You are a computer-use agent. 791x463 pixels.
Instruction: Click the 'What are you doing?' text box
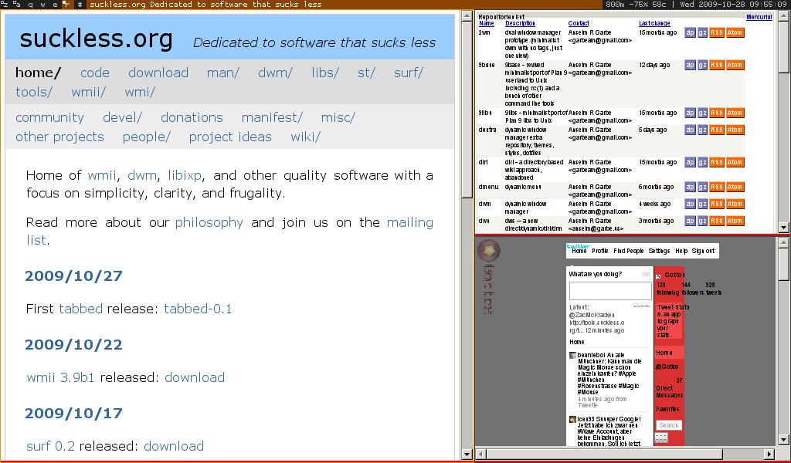point(610,291)
